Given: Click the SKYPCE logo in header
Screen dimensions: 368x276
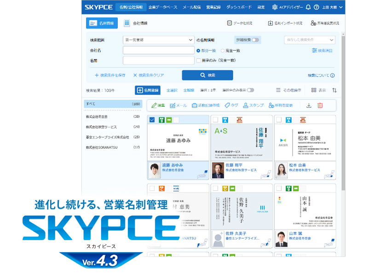Looking at the screenshot, I should pyautogui.click(x=98, y=7).
